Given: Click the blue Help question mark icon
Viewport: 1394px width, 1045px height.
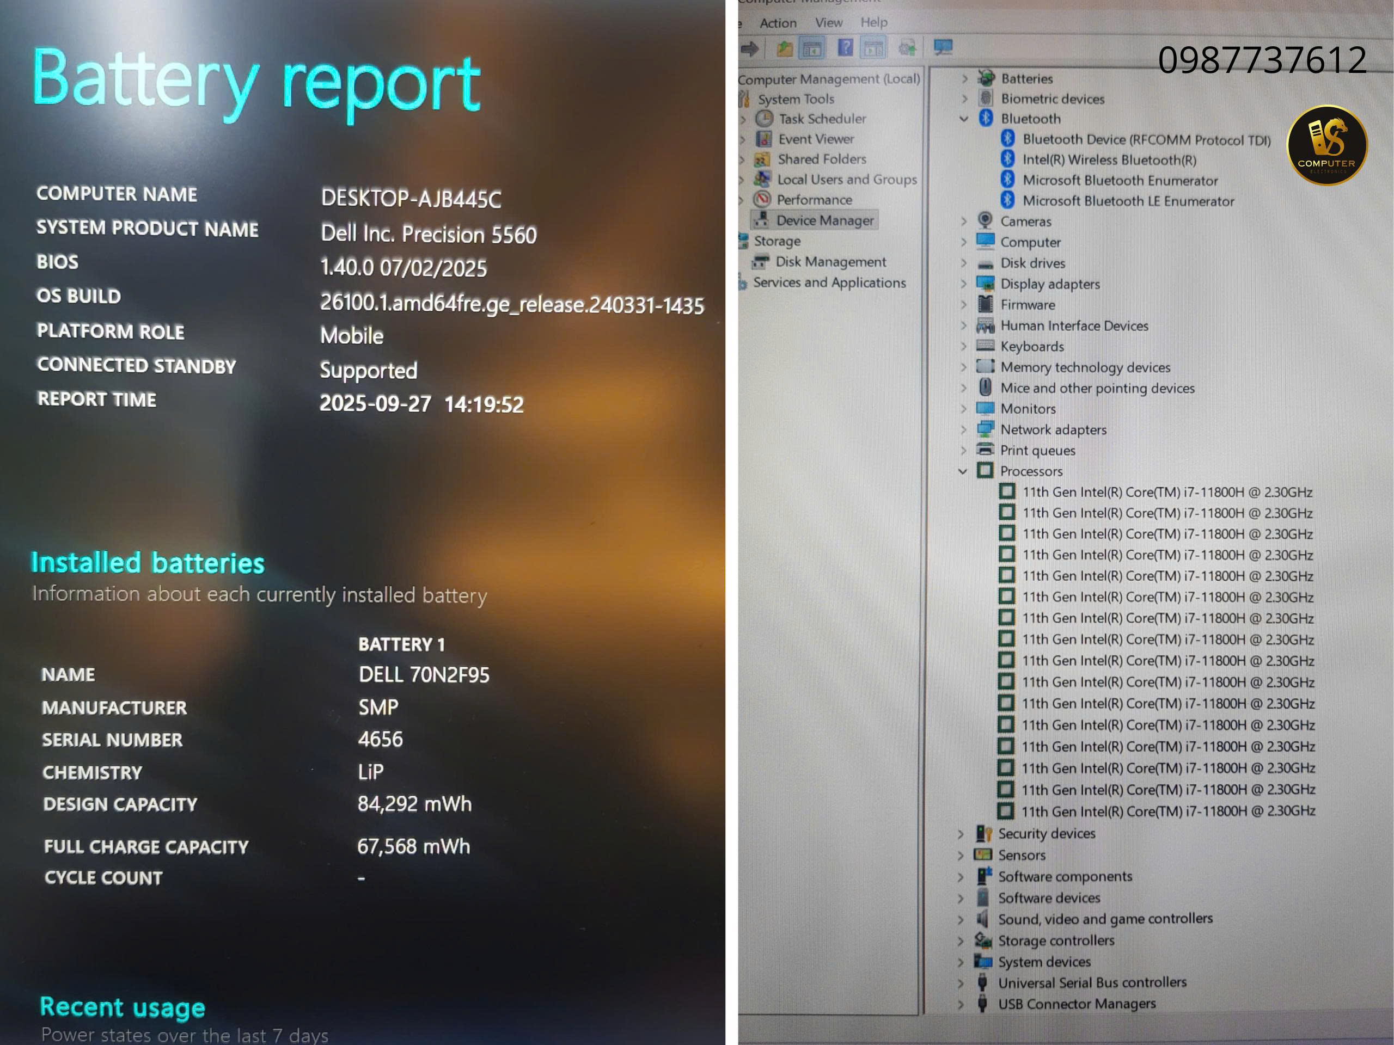Looking at the screenshot, I should [845, 47].
